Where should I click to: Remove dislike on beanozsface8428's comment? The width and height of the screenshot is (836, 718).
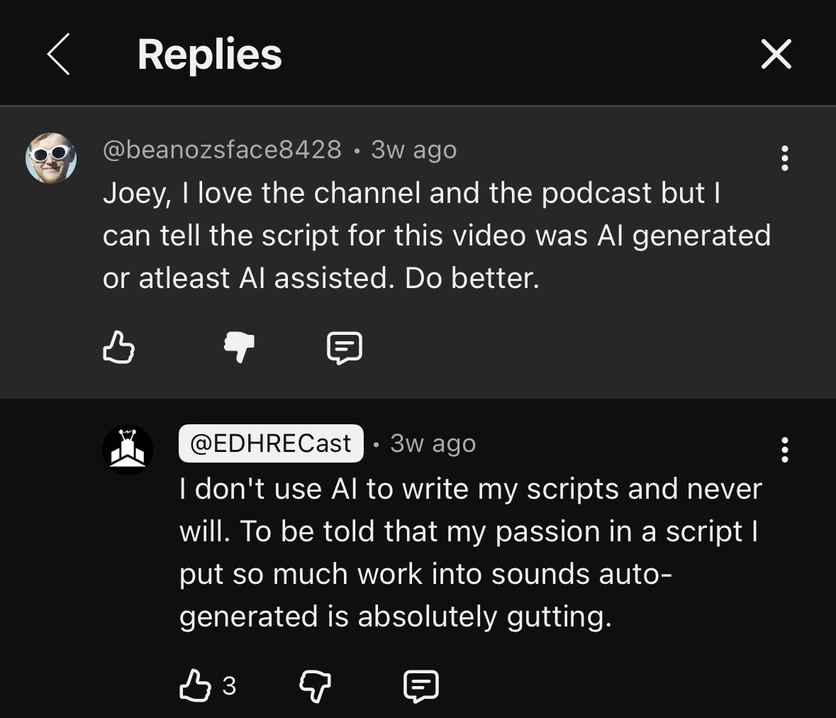coord(239,348)
